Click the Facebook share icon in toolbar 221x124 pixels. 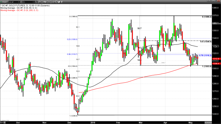tap(62, 2)
